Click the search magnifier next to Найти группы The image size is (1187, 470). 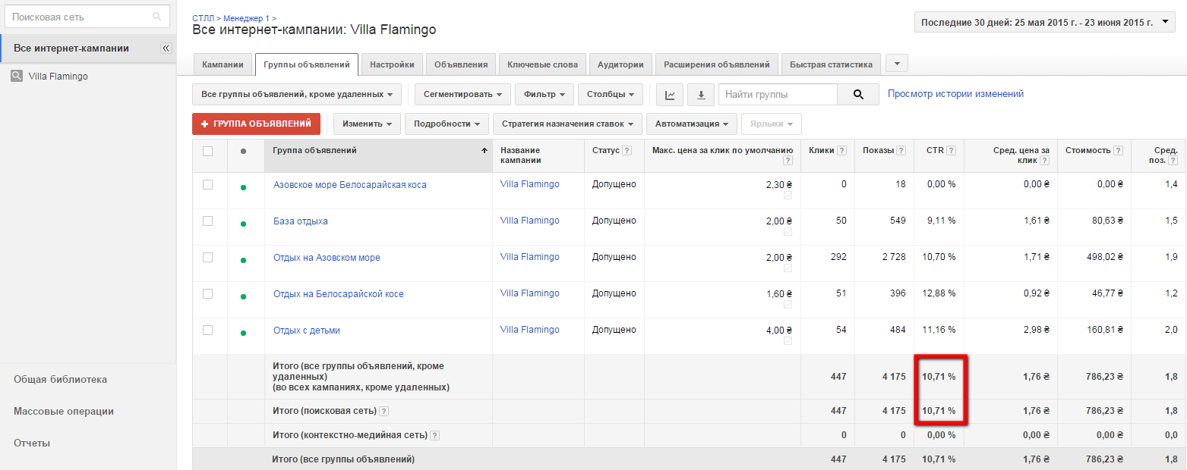click(858, 94)
